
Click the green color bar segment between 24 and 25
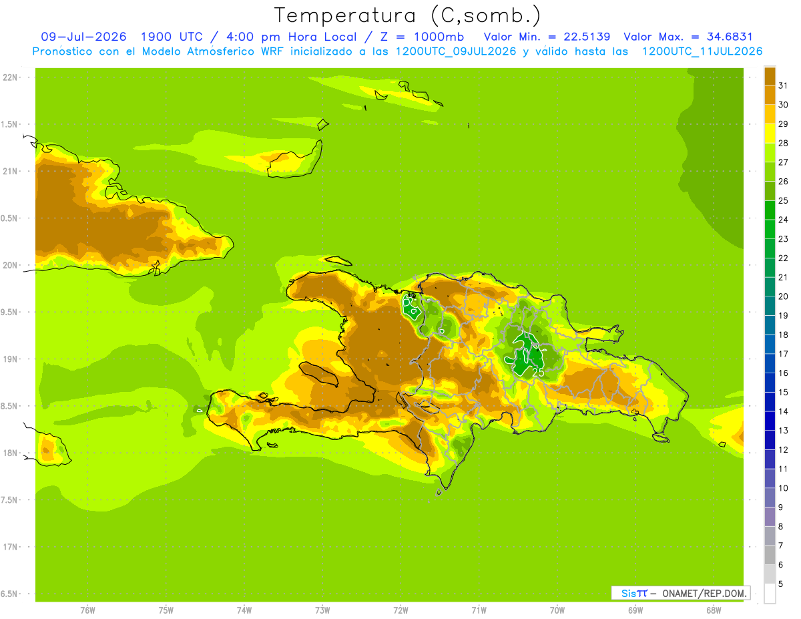click(x=770, y=210)
